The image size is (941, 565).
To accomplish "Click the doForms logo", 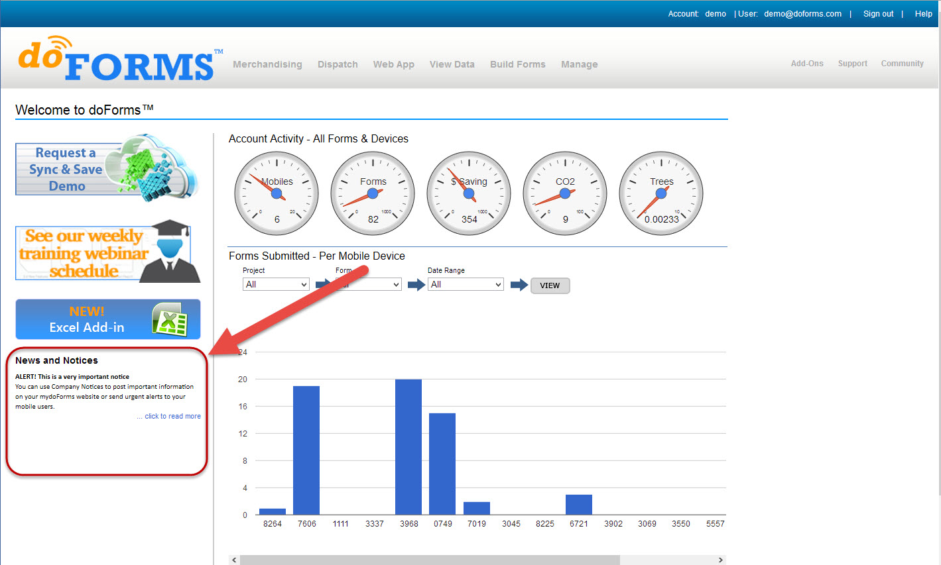I will [120, 58].
